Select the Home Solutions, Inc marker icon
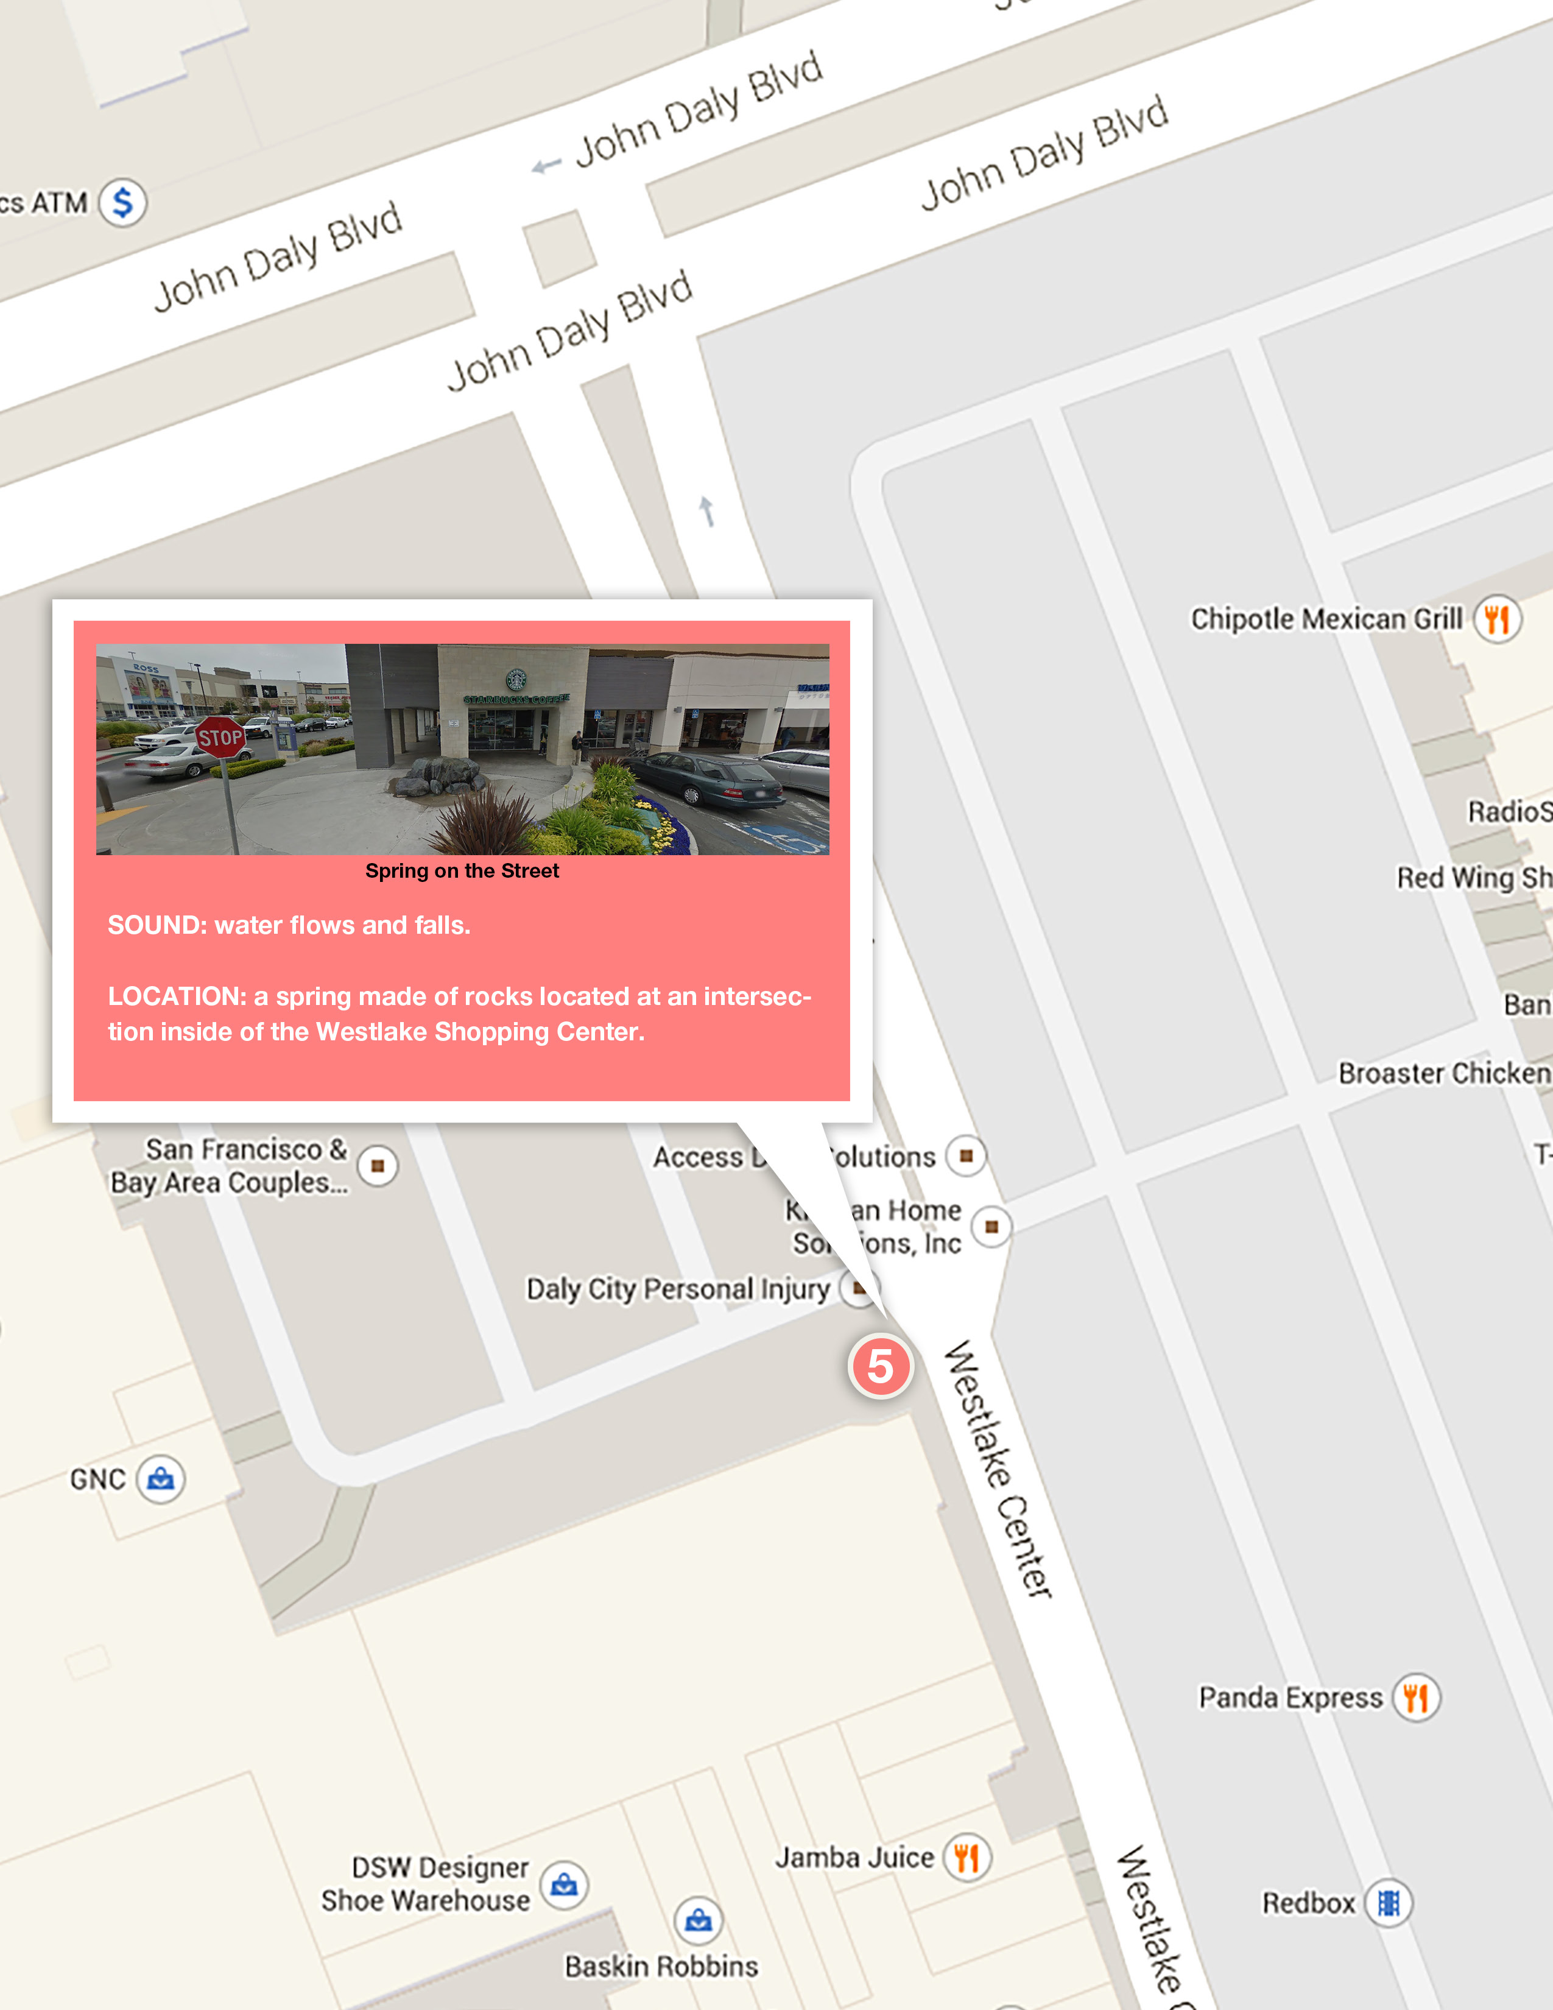Viewport: 1553px width, 2010px height. [991, 1226]
